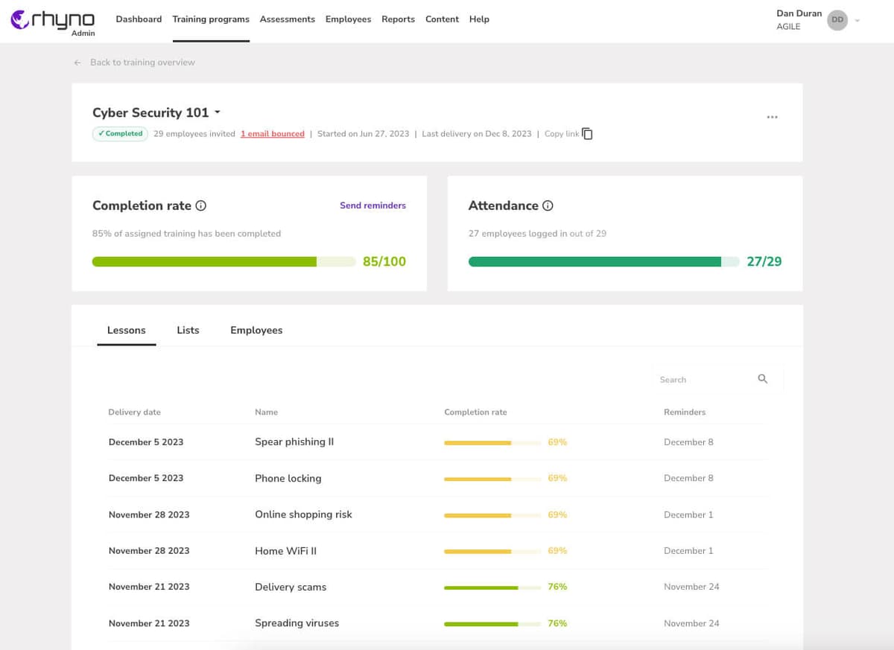Click Home WiFi II's 69% value

pyautogui.click(x=557, y=551)
